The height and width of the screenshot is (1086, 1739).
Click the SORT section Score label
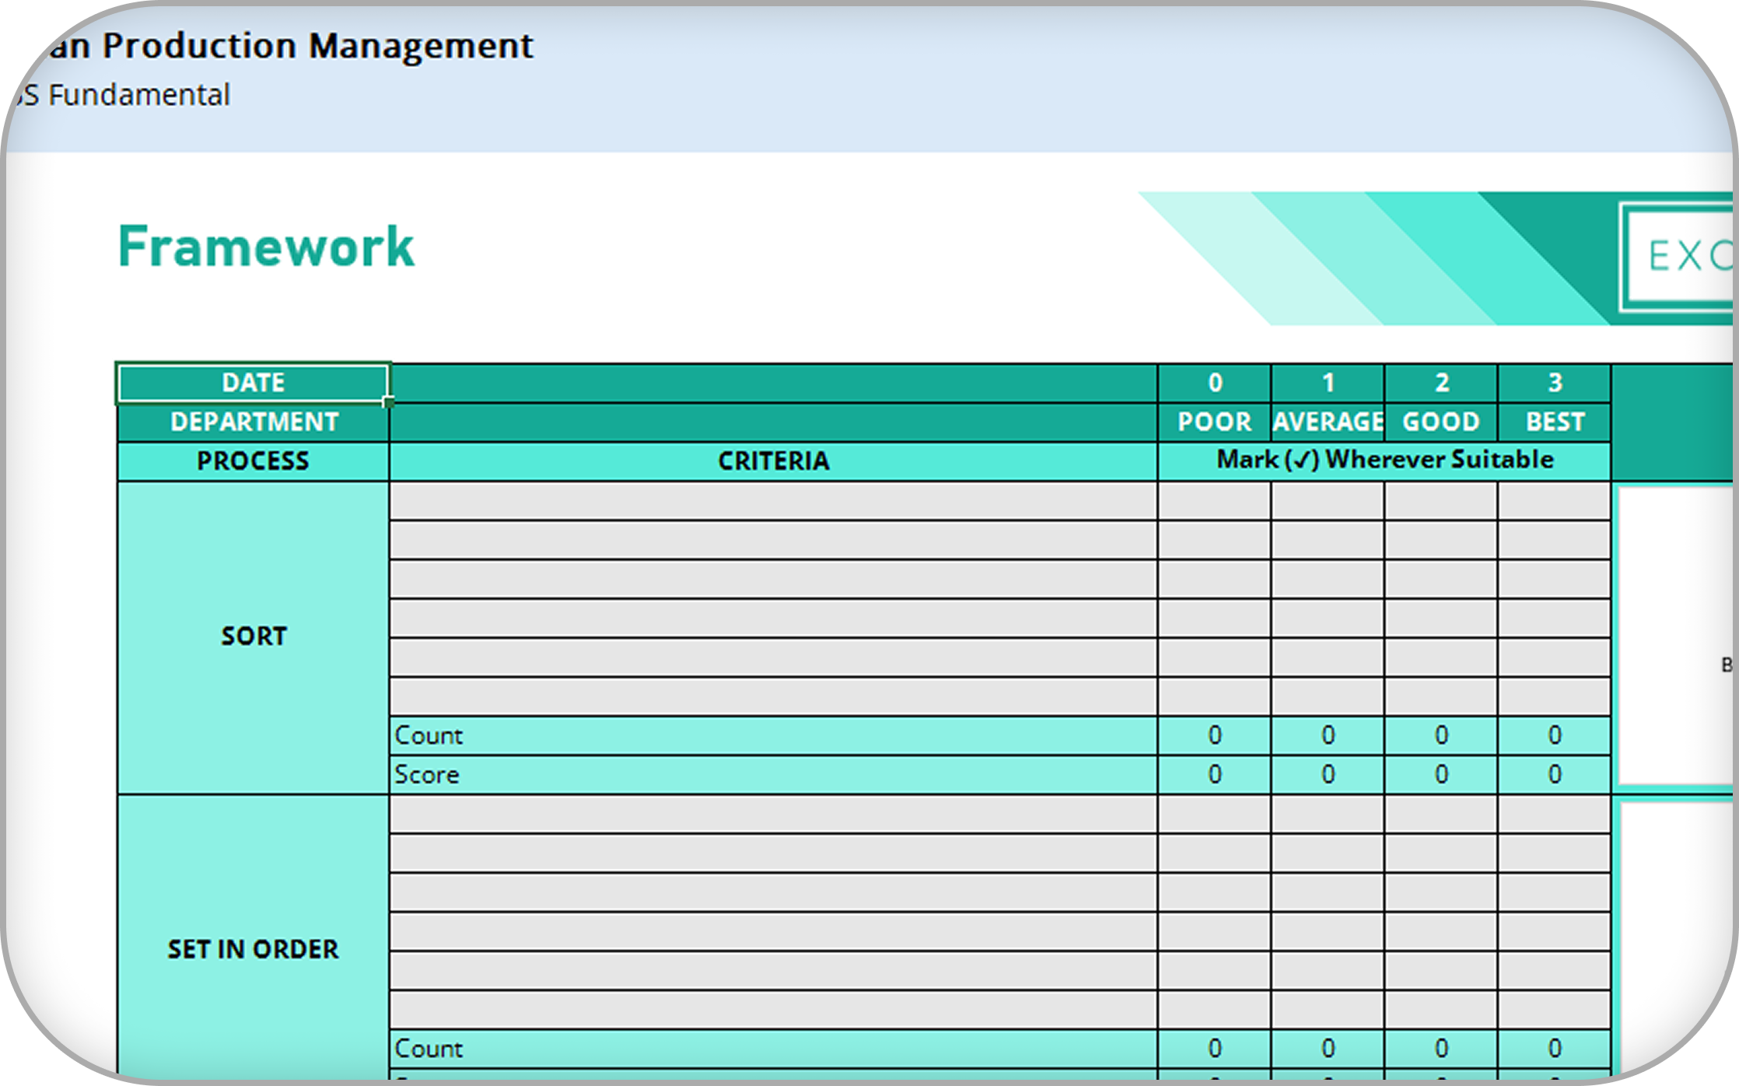pos(427,775)
